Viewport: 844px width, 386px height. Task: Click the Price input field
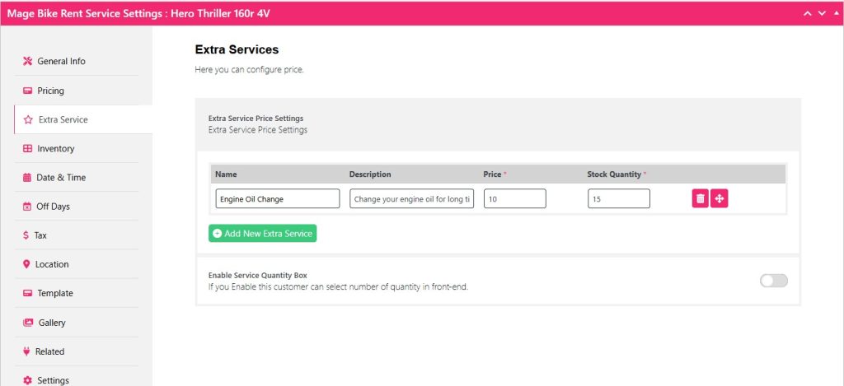click(x=514, y=199)
